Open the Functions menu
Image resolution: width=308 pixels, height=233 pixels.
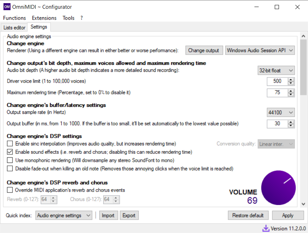point(14,18)
